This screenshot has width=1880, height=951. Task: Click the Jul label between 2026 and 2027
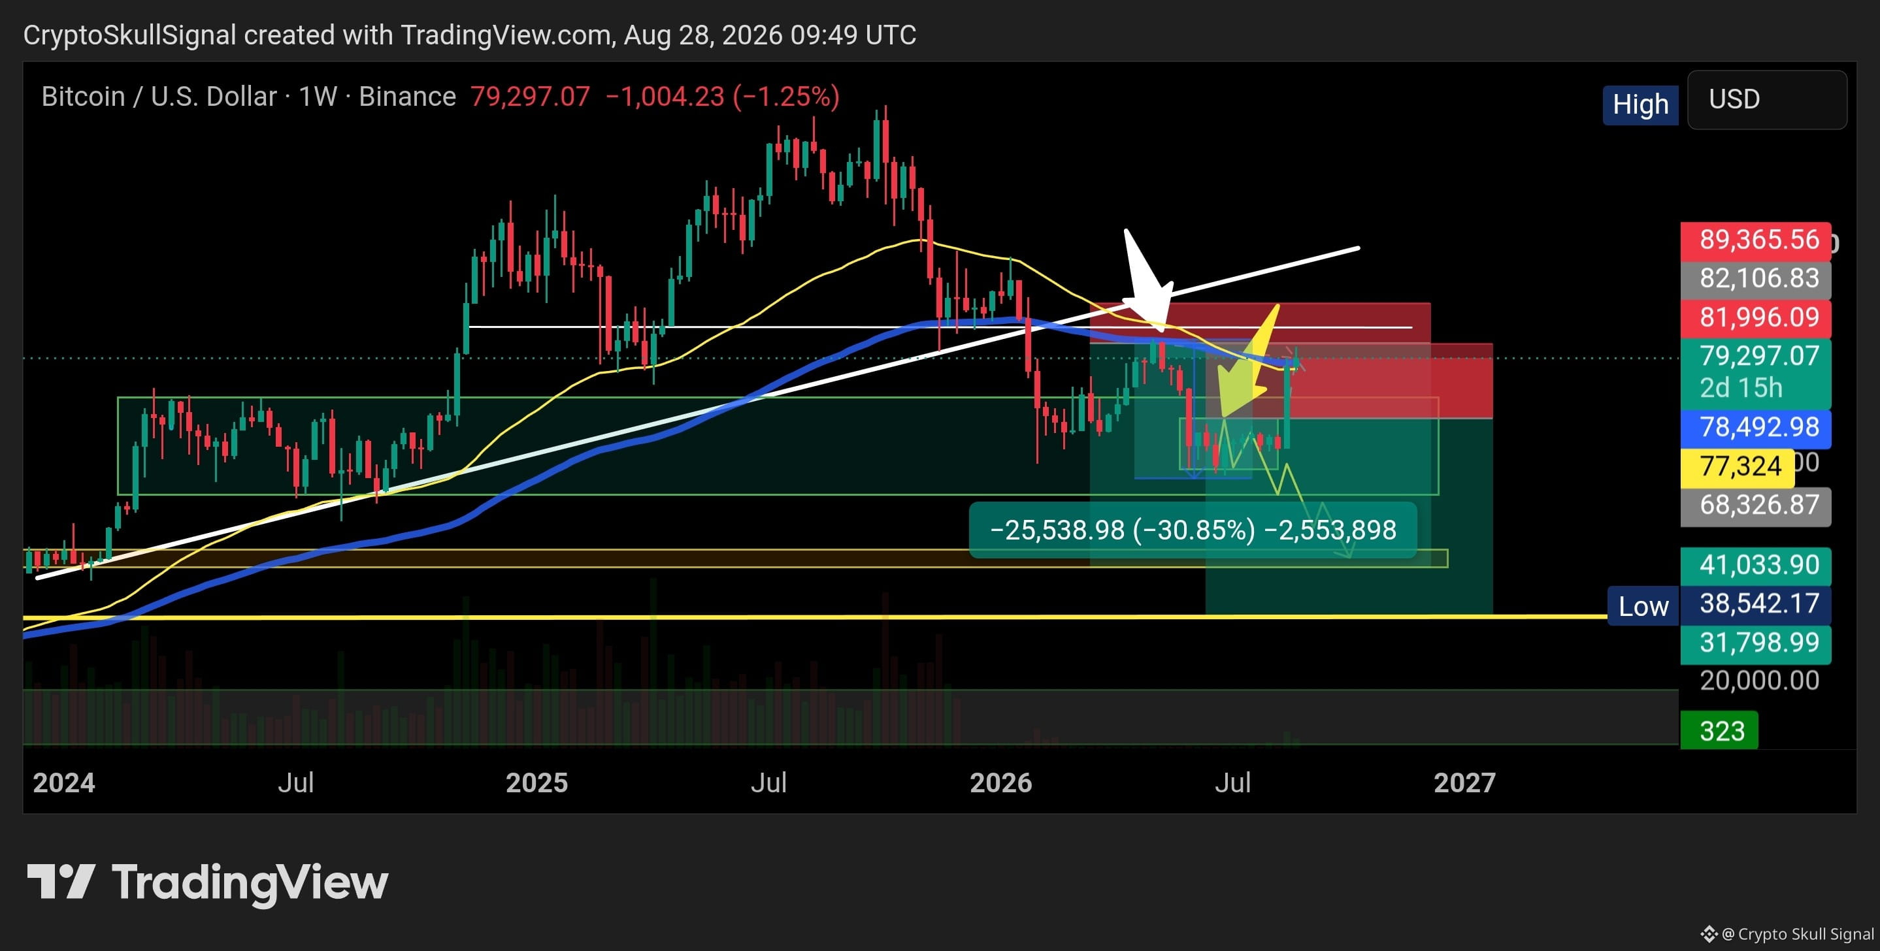(x=1232, y=783)
